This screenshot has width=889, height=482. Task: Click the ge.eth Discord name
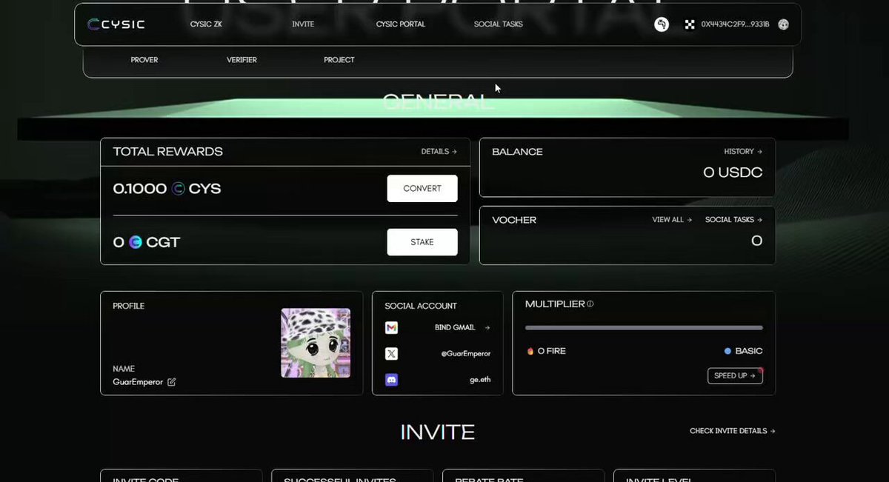coord(479,380)
